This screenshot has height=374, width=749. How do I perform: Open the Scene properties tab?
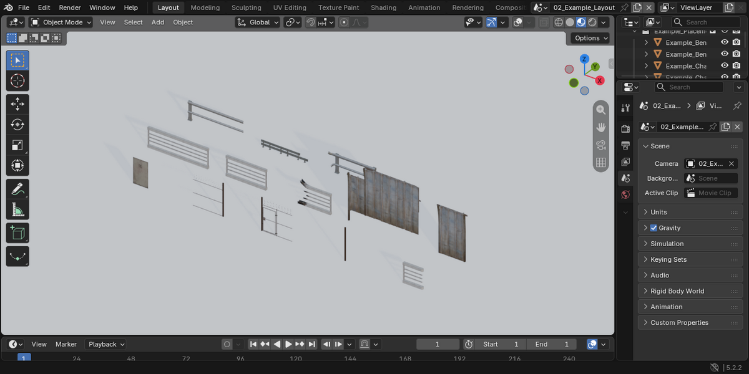pos(625,178)
